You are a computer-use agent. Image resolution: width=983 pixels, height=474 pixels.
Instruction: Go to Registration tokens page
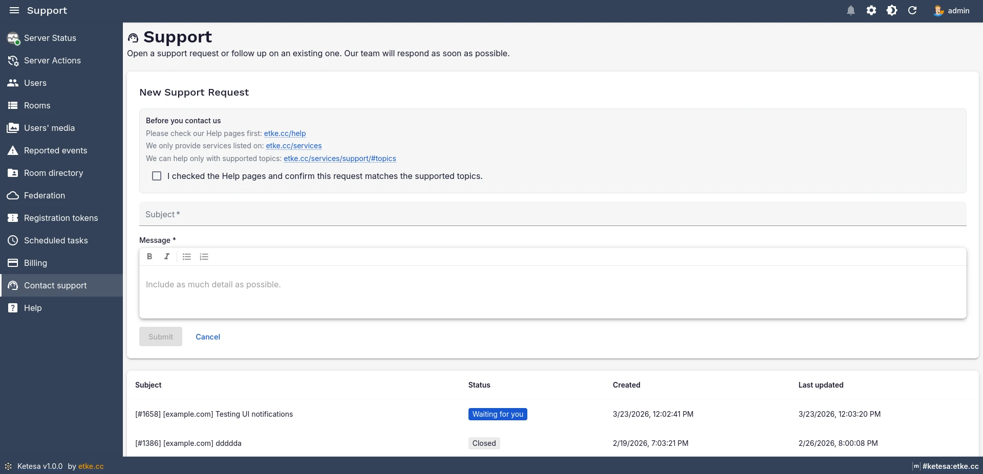[60, 218]
